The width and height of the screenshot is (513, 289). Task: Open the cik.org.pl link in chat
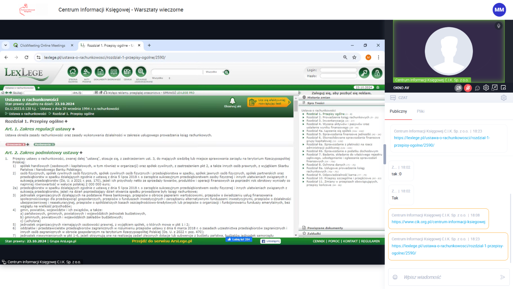tap(438, 222)
